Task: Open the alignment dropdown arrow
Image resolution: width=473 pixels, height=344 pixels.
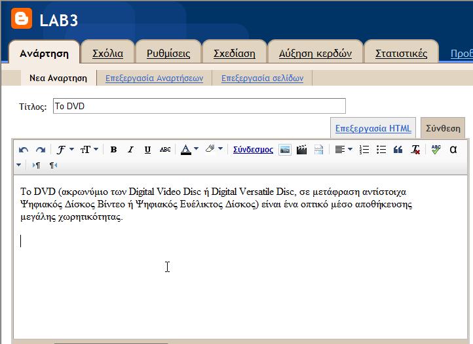Action: pos(350,149)
